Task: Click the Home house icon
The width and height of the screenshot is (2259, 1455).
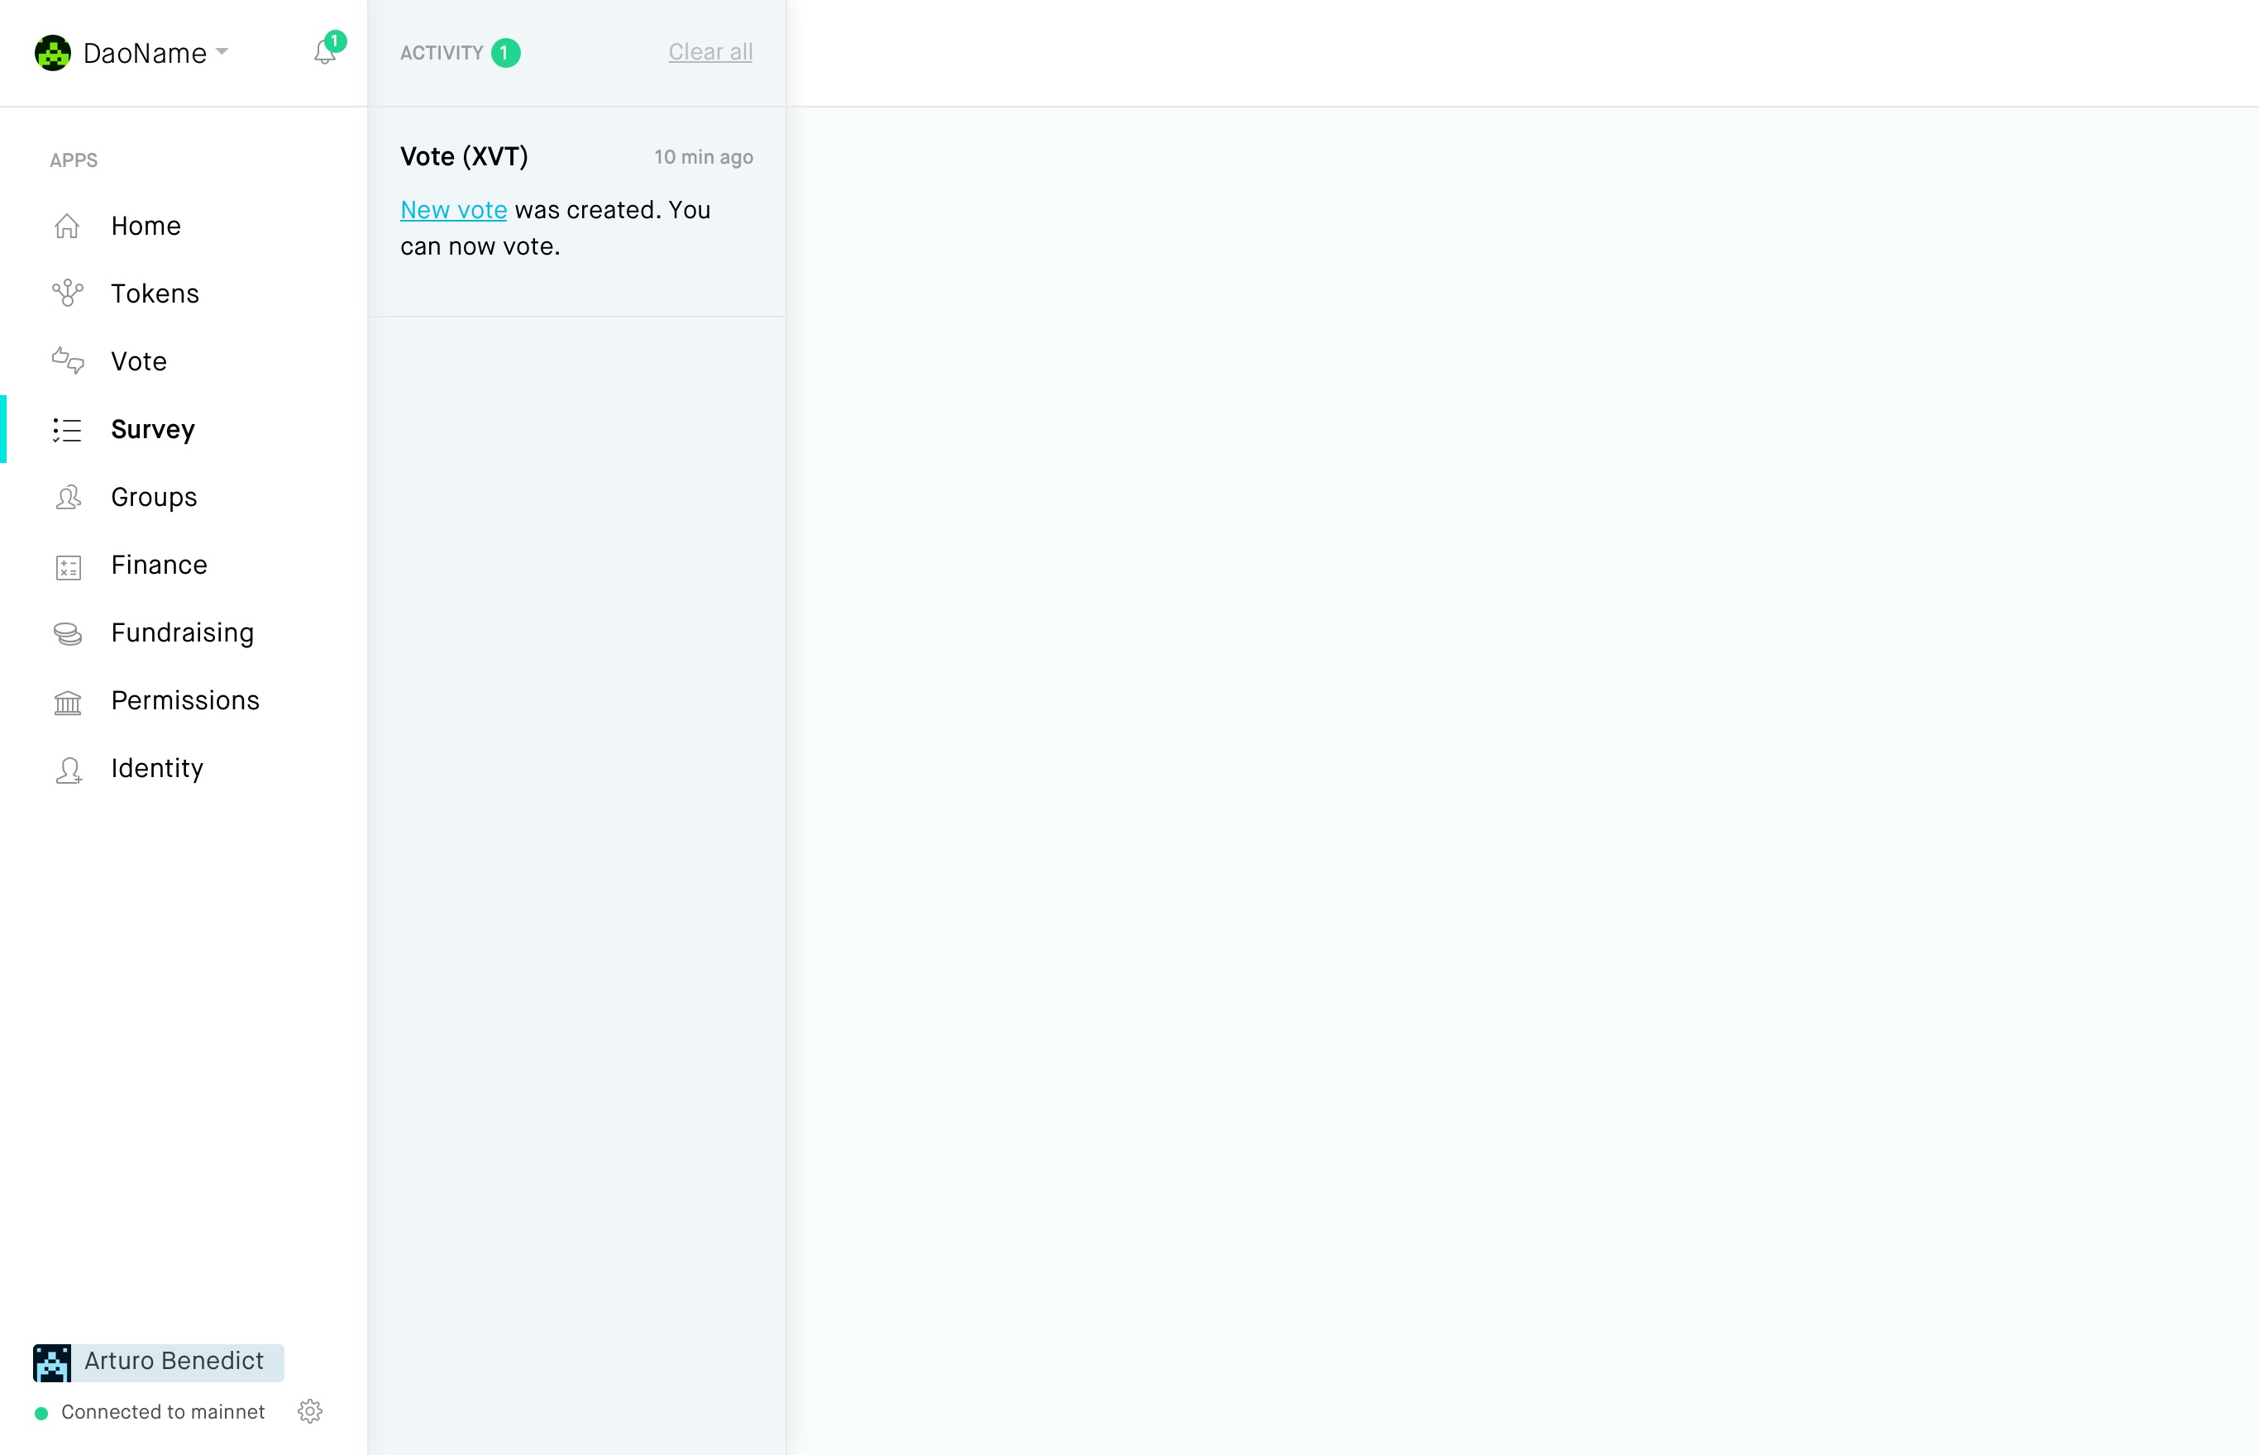Action: pyautogui.click(x=67, y=226)
